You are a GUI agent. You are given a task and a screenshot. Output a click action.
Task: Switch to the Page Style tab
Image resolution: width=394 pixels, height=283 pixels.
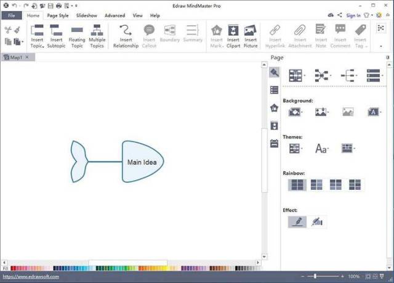coord(58,15)
